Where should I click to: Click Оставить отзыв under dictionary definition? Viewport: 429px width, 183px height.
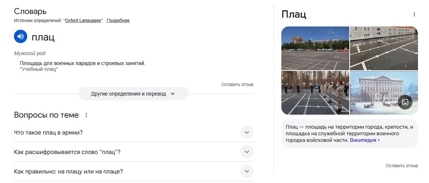point(237,85)
